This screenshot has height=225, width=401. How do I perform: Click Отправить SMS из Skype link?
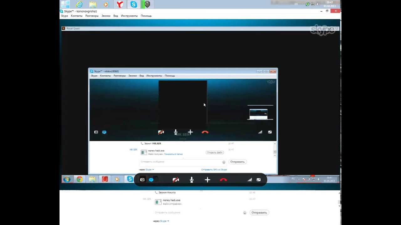(214, 170)
